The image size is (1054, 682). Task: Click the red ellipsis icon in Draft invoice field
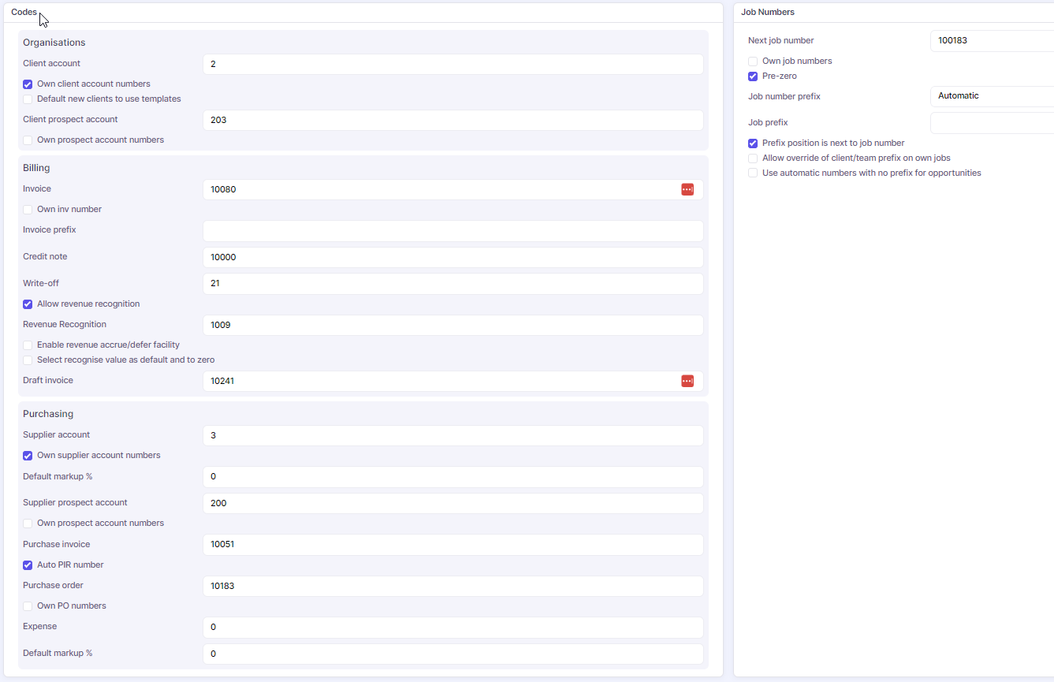click(687, 381)
